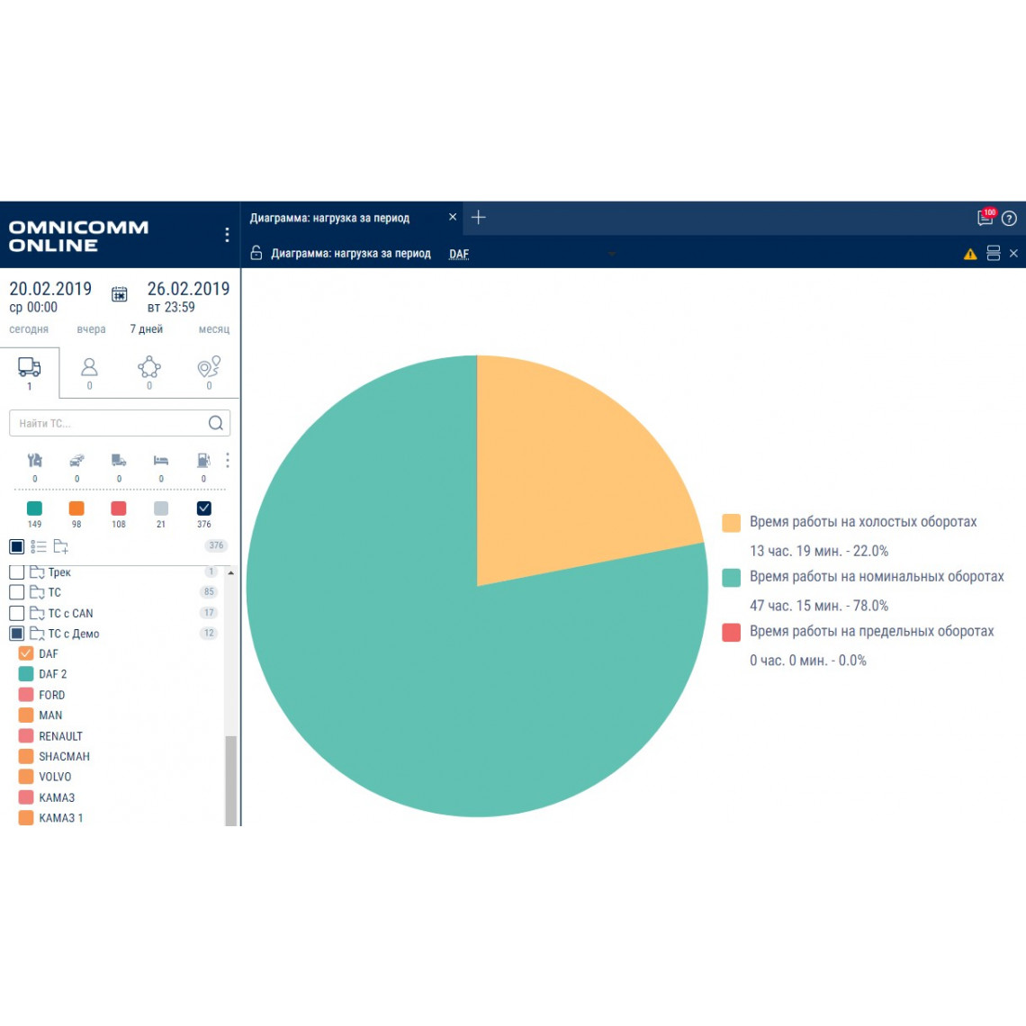The height and width of the screenshot is (1026, 1026).
Task: Click the yellow warning triangle icon
Action: (x=970, y=255)
